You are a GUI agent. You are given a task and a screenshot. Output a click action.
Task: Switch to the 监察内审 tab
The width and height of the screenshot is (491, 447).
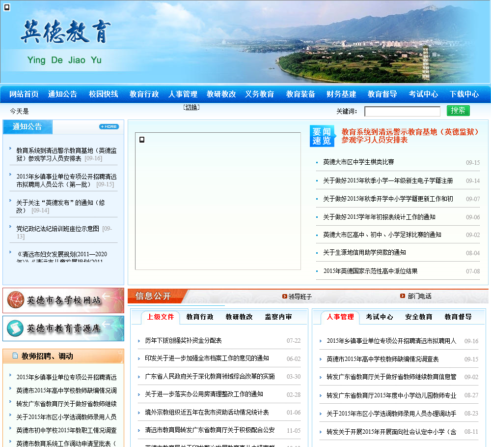[x=278, y=317]
